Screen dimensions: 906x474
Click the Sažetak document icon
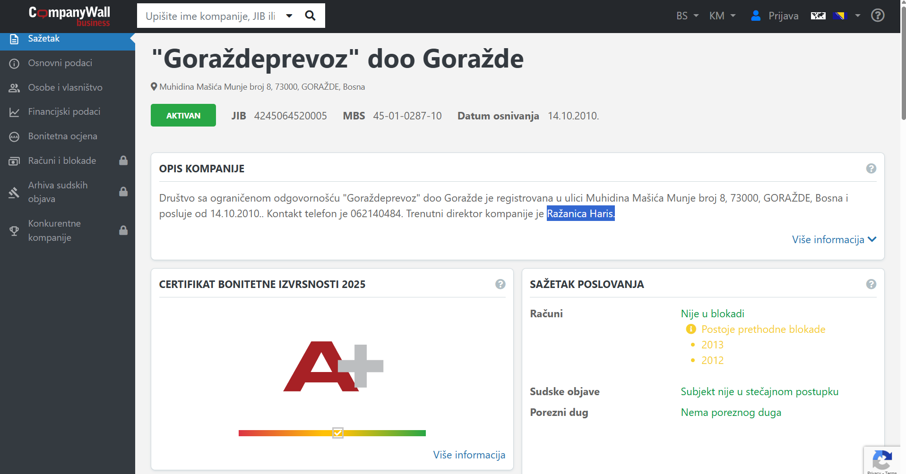14,39
